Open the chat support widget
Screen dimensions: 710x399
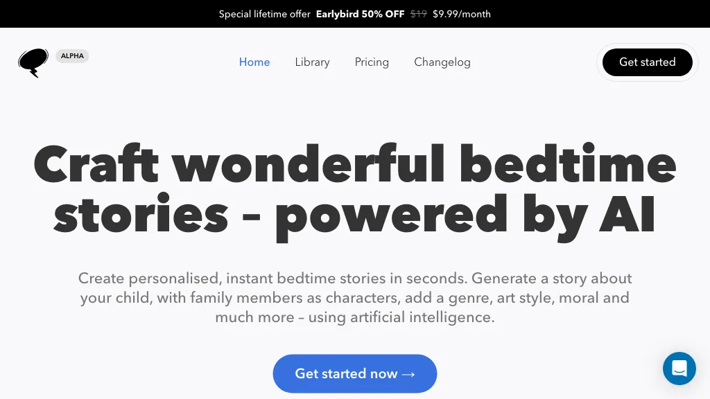(679, 368)
